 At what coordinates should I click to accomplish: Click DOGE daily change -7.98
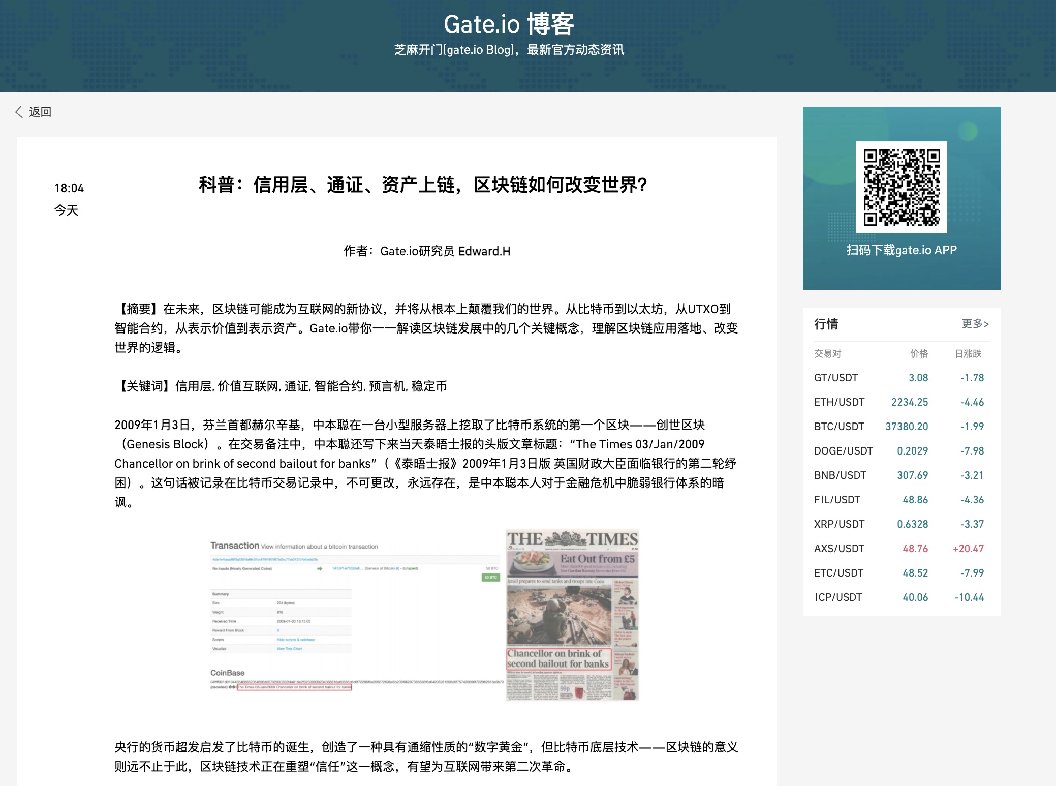tap(972, 451)
